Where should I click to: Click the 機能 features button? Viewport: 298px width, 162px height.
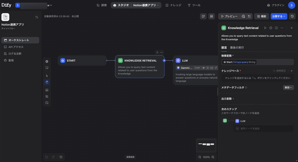click(261, 16)
